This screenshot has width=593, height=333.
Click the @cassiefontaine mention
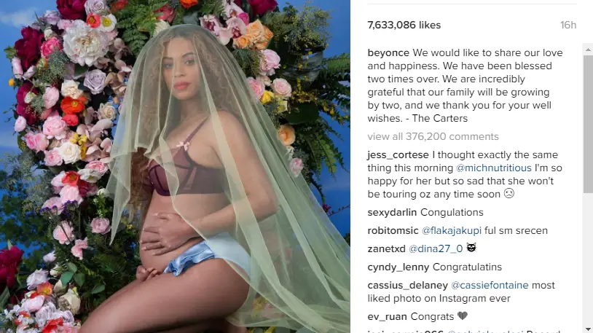point(490,286)
